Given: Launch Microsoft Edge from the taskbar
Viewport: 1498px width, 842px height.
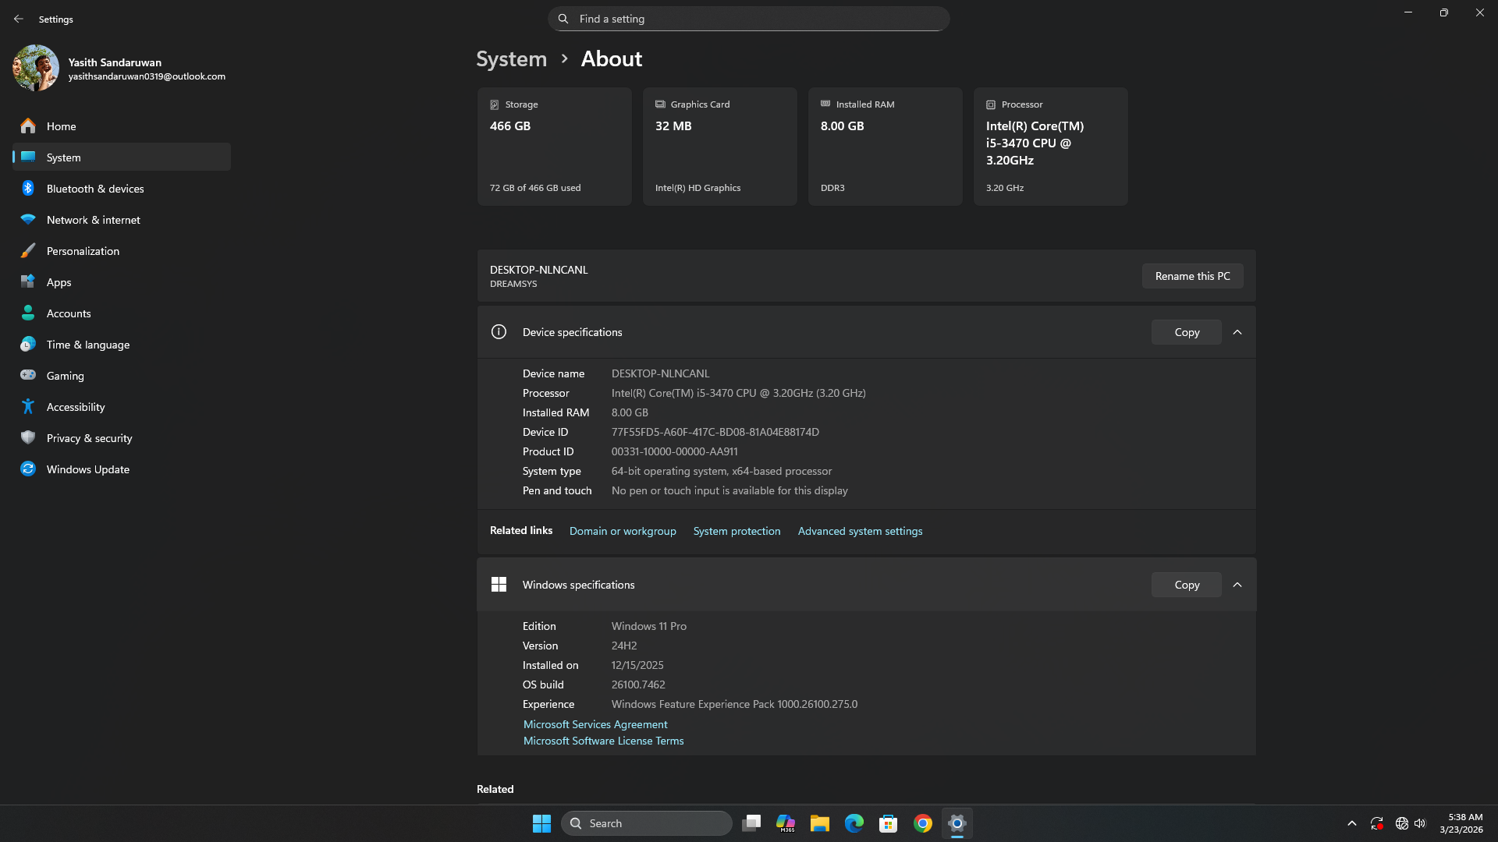Looking at the screenshot, I should tap(854, 823).
